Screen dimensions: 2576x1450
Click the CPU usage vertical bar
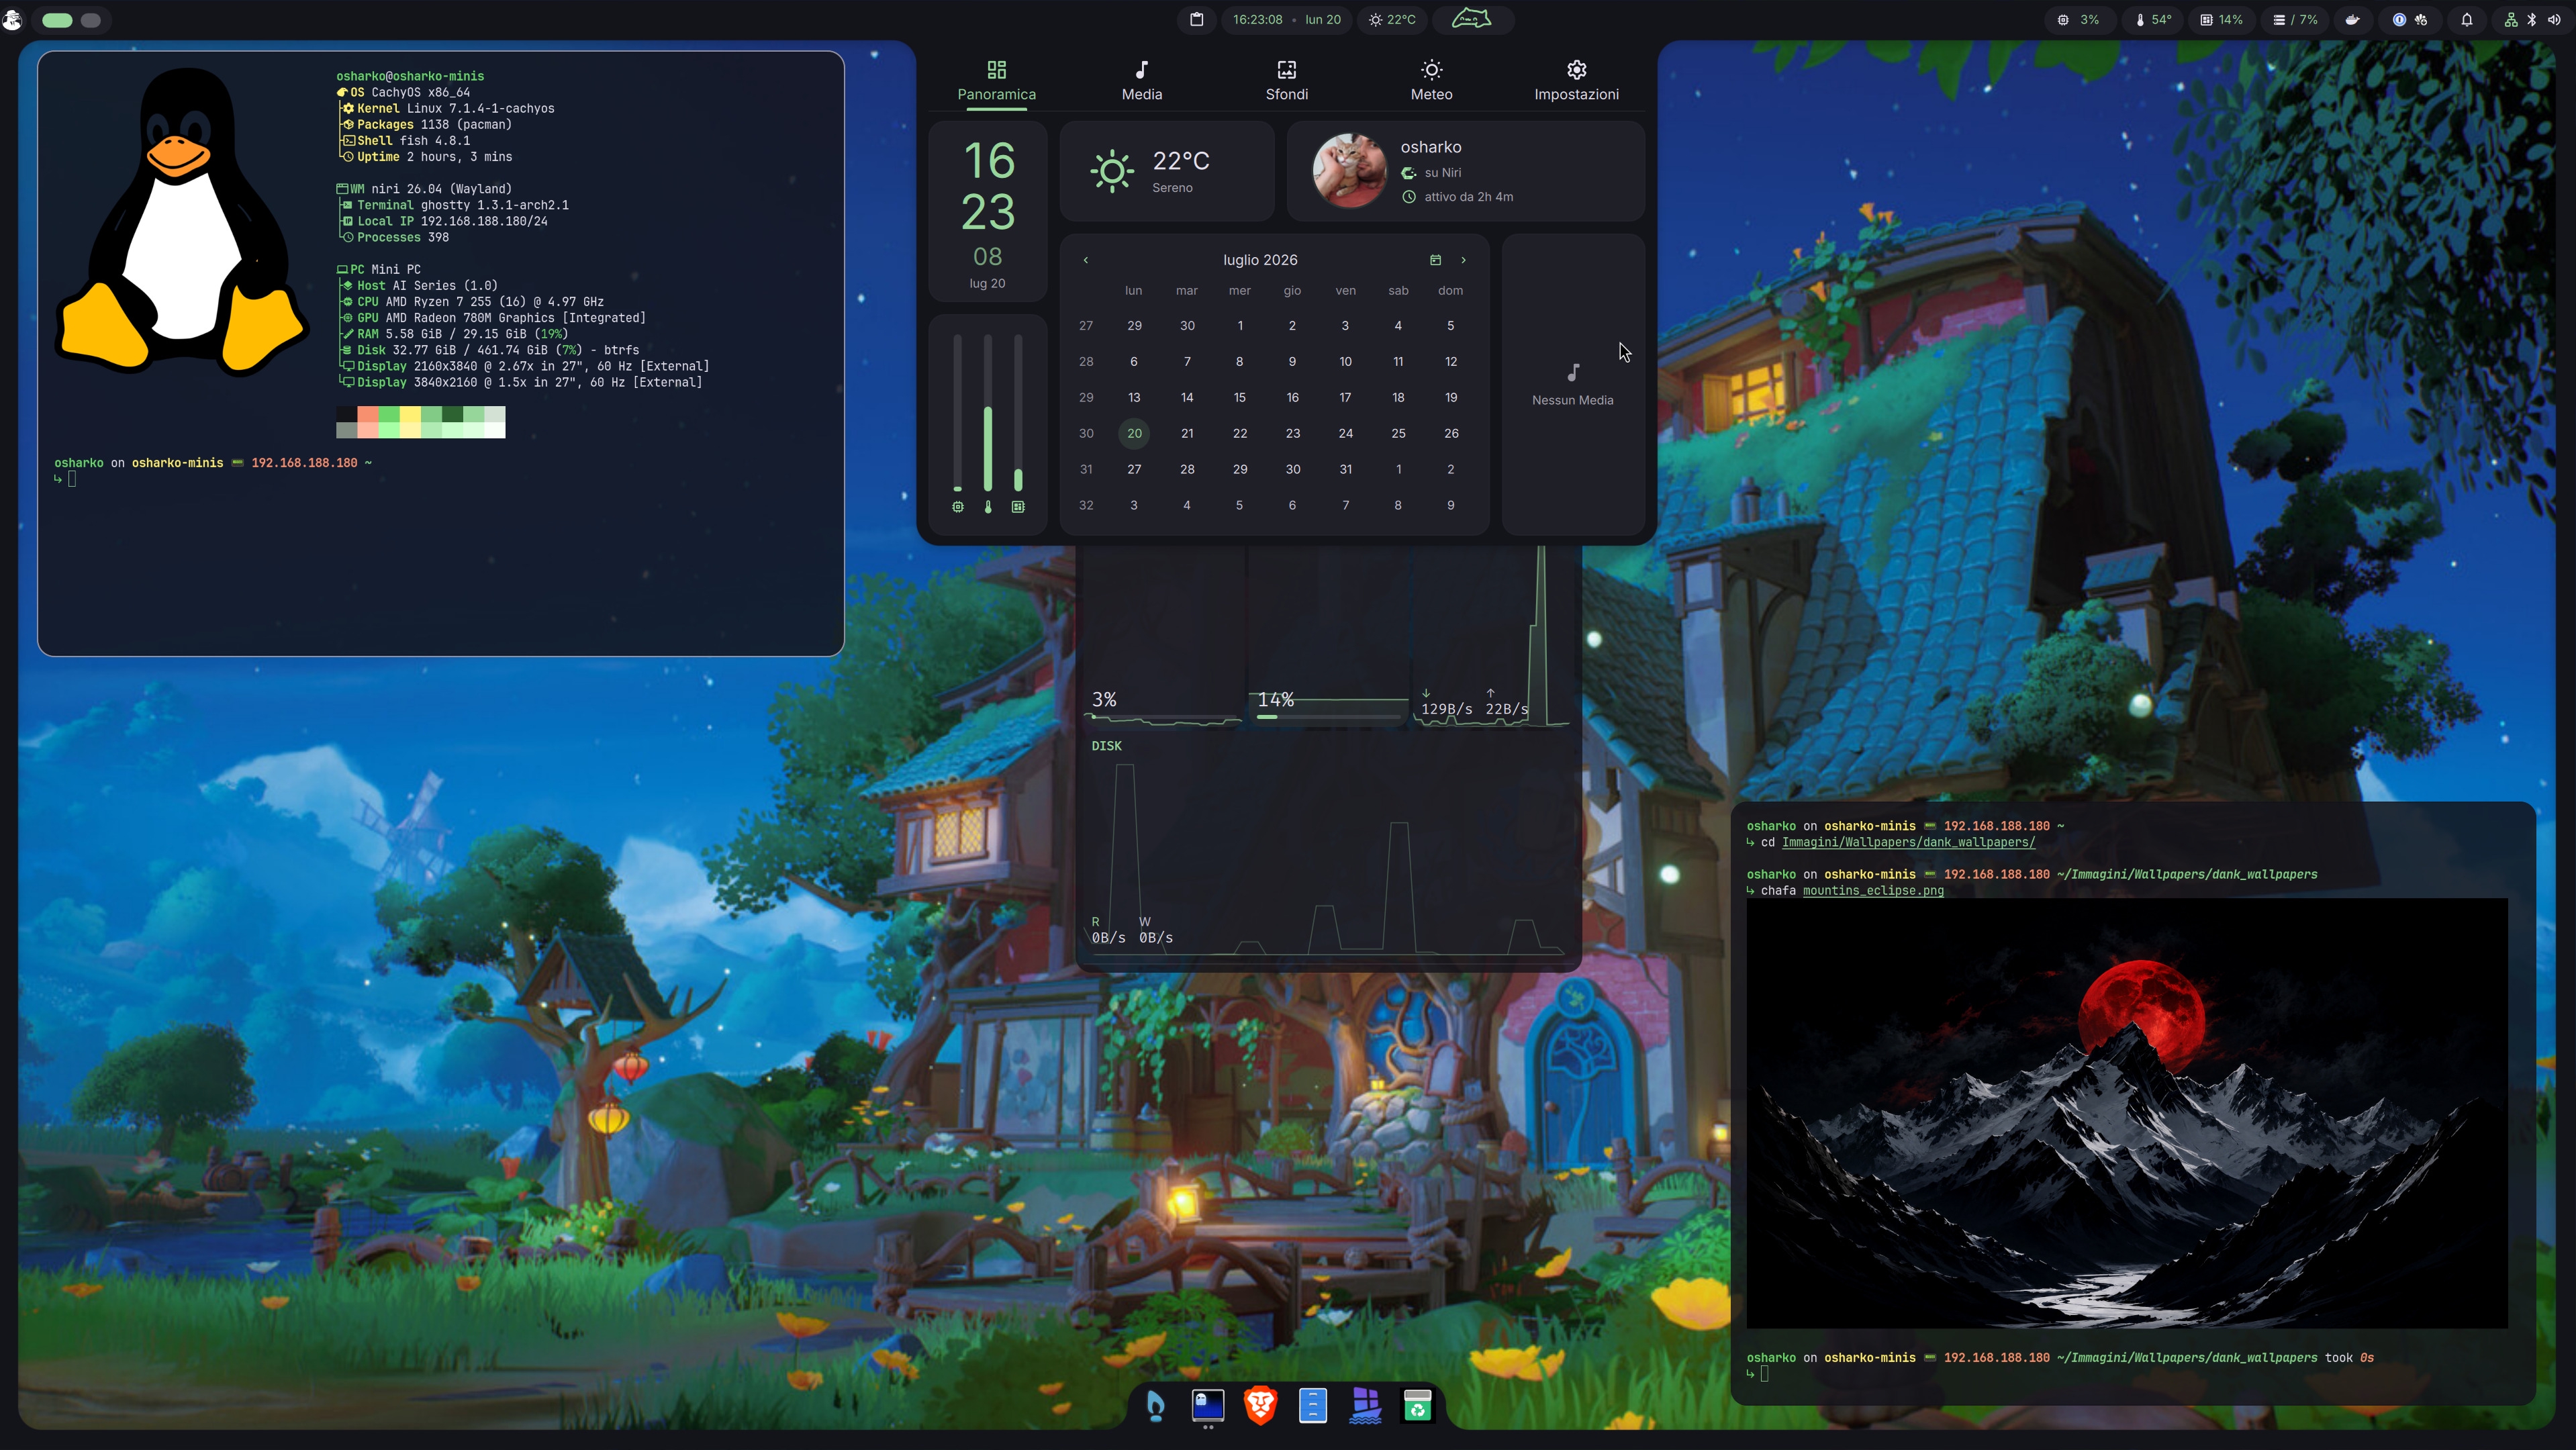click(957, 413)
